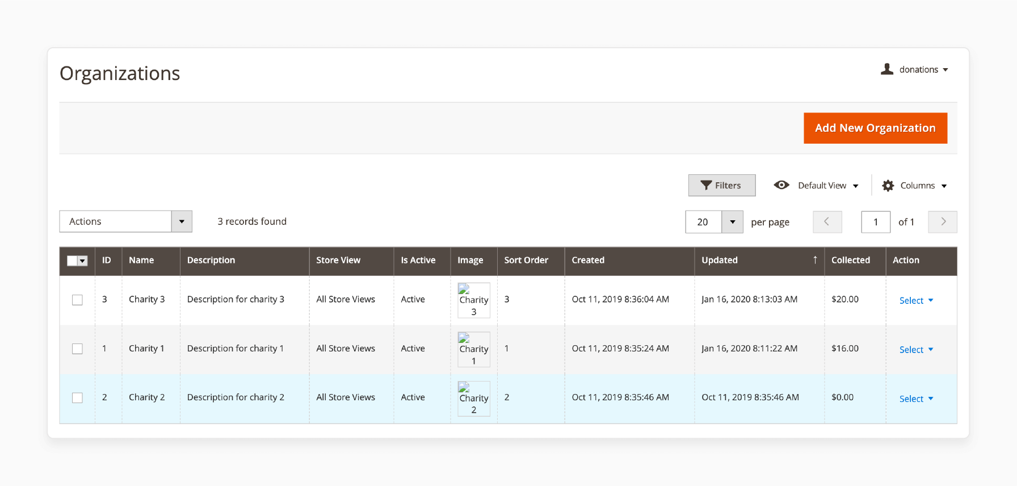Go to next page arrow

point(943,222)
